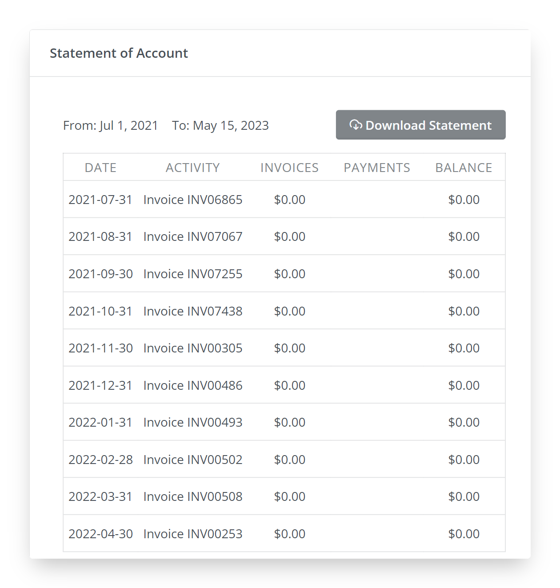This screenshot has width=560, height=588.
Task: Click the cloud download icon
Action: click(x=356, y=125)
